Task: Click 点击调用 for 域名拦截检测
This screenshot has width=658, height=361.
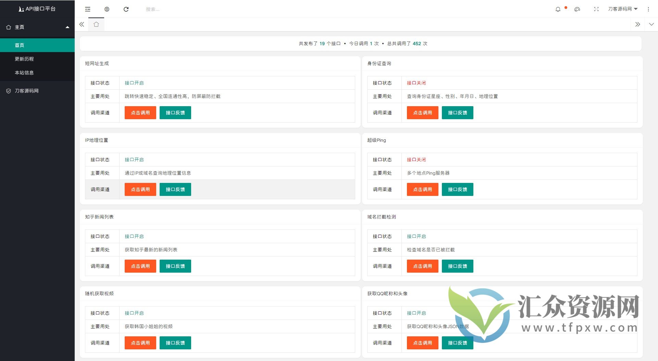Action: tap(422, 266)
